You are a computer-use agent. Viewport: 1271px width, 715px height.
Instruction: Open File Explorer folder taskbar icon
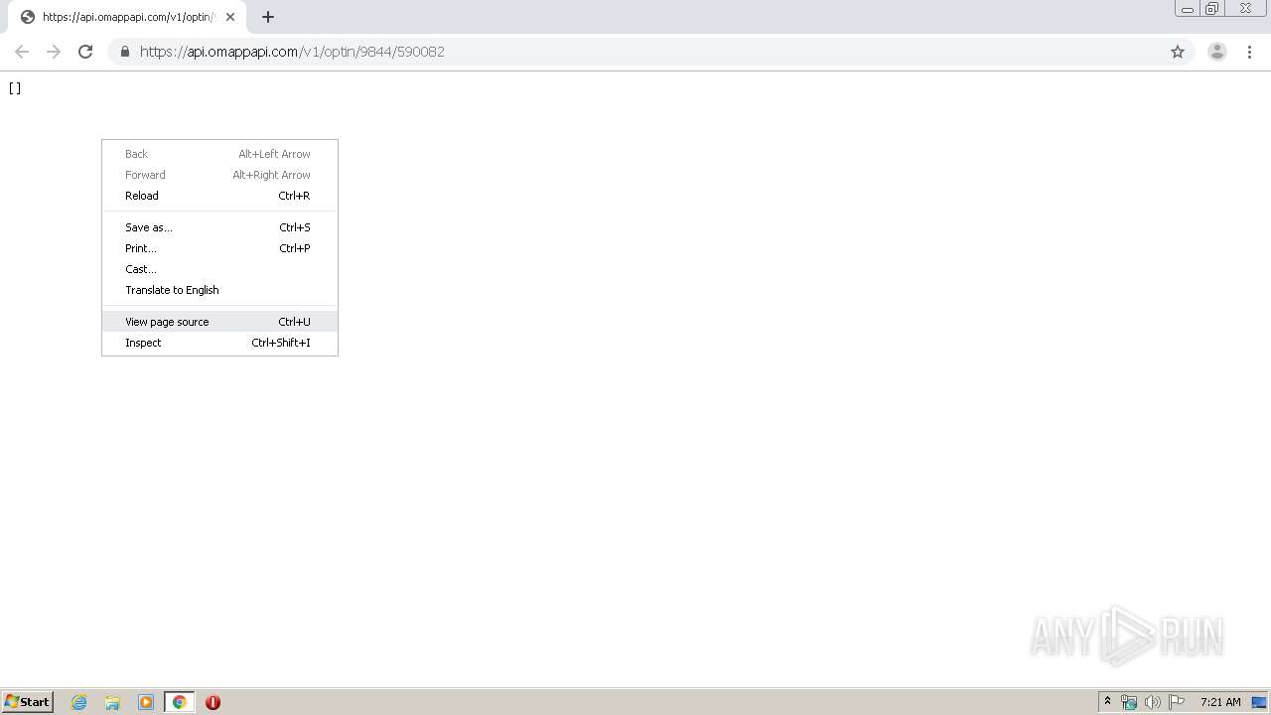(x=112, y=702)
